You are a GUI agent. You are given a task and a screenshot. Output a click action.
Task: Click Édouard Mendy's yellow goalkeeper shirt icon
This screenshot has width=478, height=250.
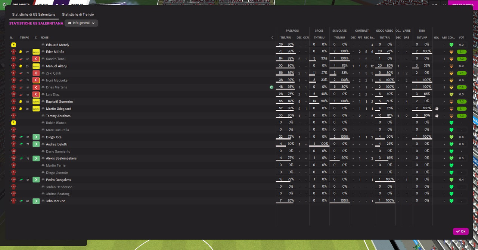[x=13, y=45]
